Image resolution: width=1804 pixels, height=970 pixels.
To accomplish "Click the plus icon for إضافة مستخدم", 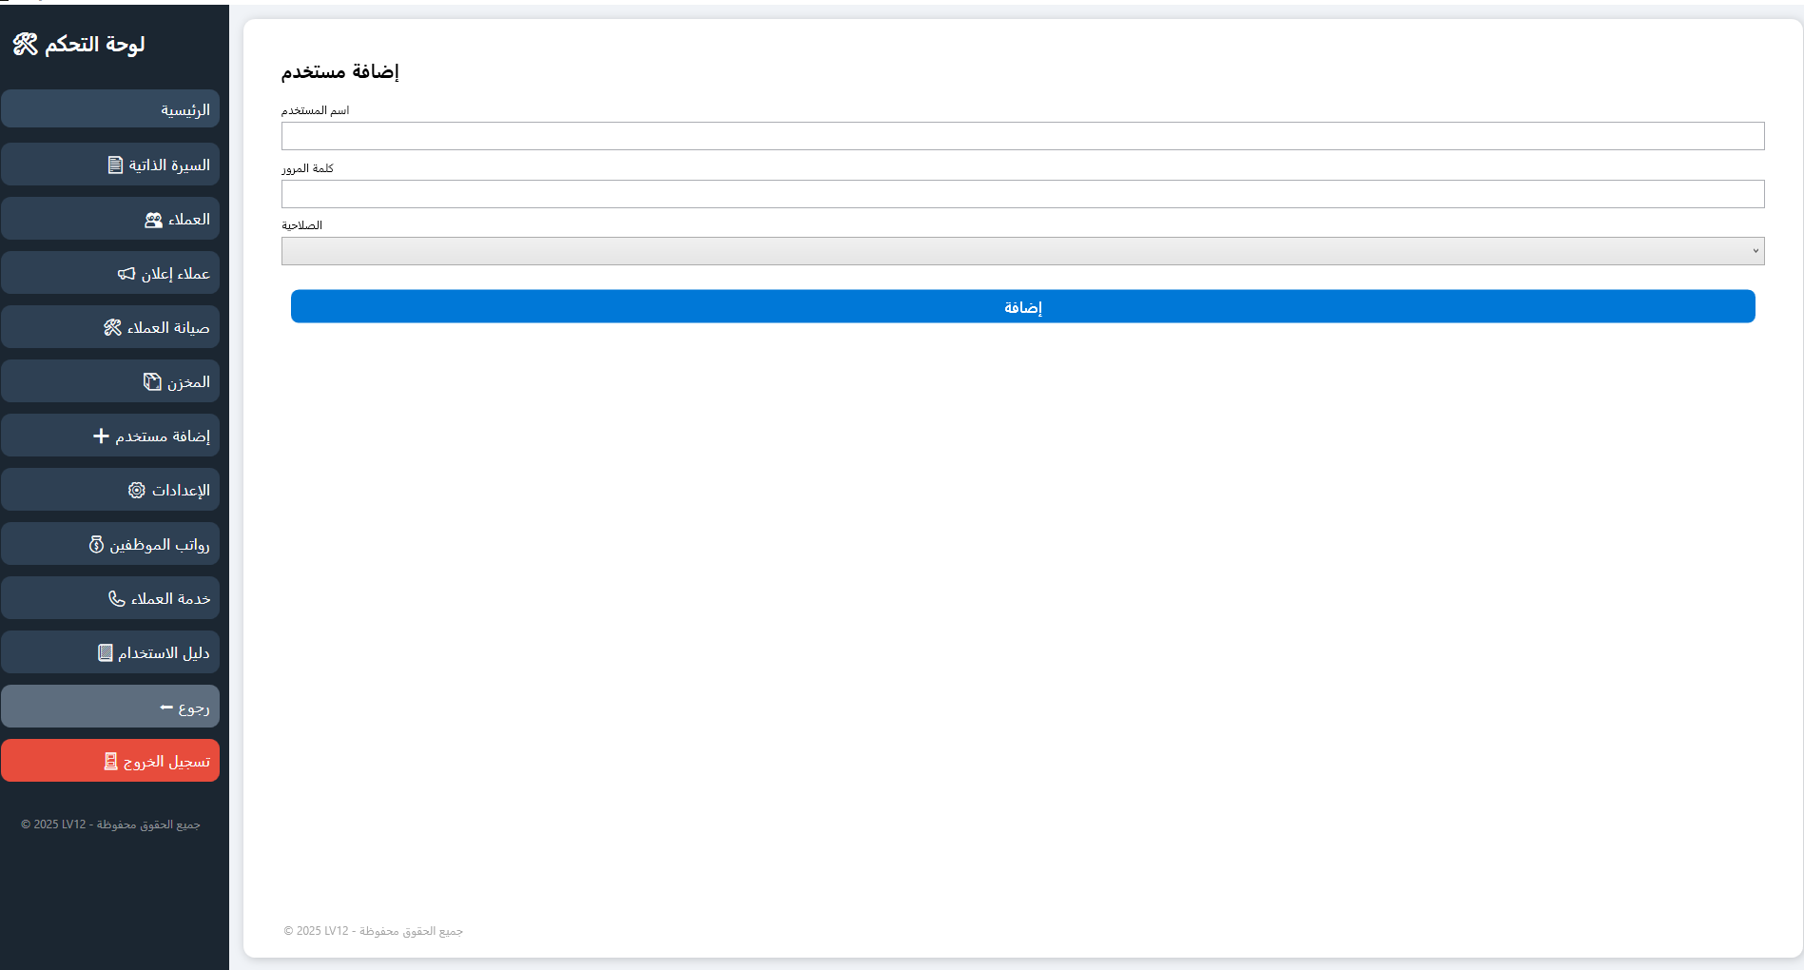I will (x=101, y=436).
